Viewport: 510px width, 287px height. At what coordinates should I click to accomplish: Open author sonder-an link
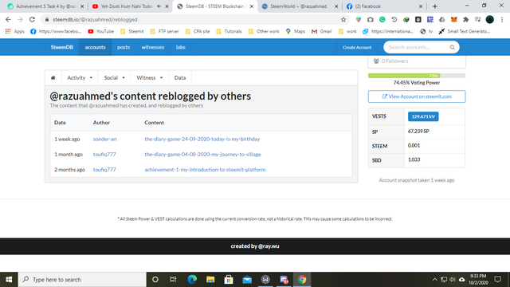coord(104,139)
